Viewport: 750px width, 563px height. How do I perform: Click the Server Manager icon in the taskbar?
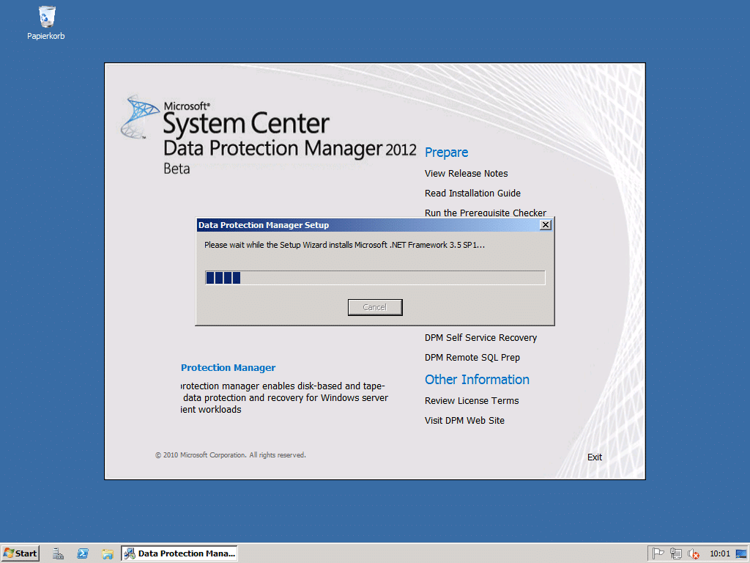(58, 553)
